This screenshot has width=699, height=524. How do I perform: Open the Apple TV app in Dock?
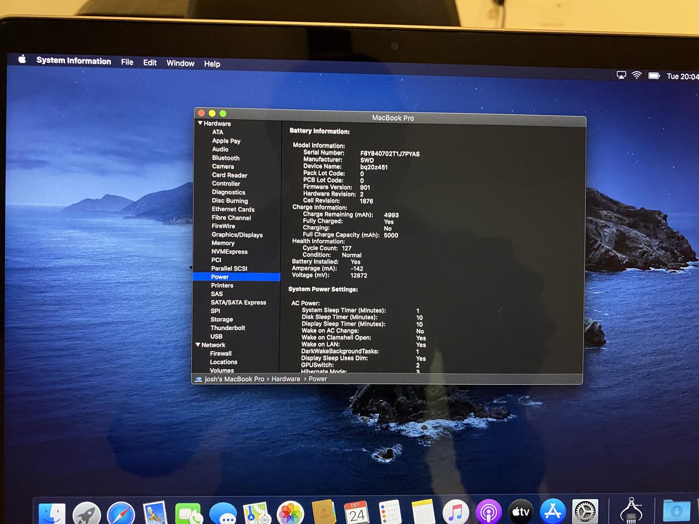click(x=521, y=511)
